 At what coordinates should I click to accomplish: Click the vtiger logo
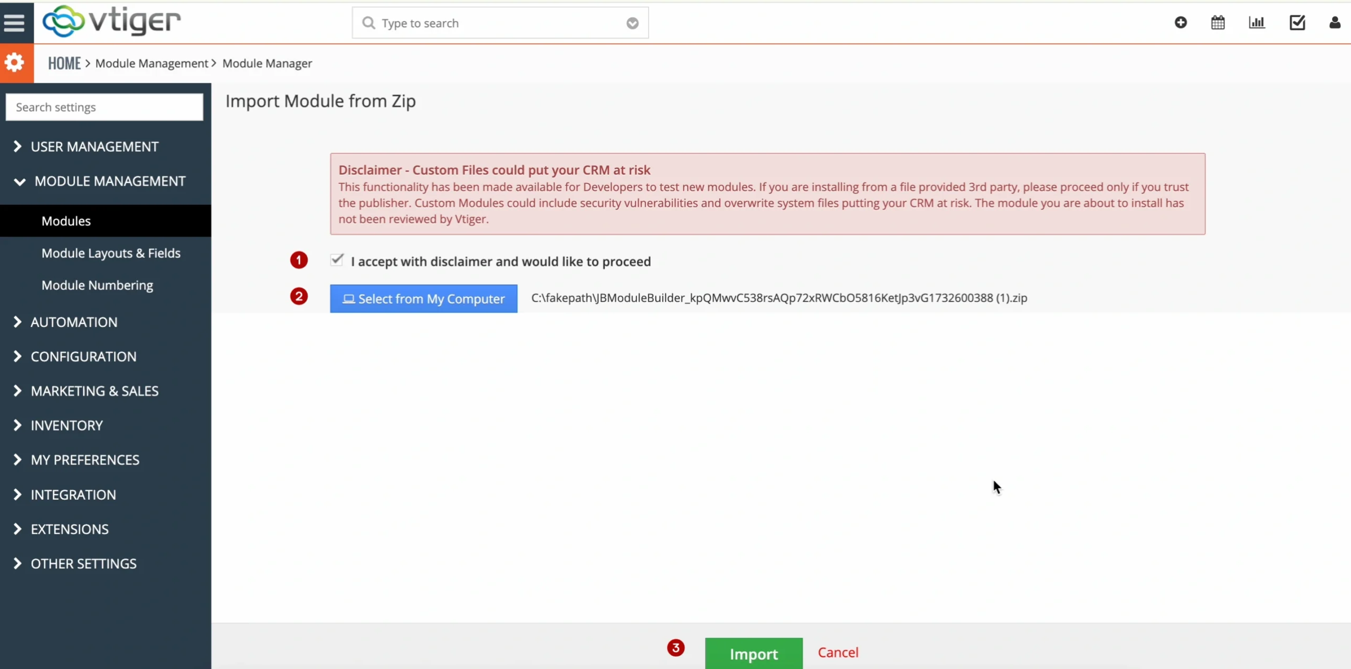tap(111, 21)
